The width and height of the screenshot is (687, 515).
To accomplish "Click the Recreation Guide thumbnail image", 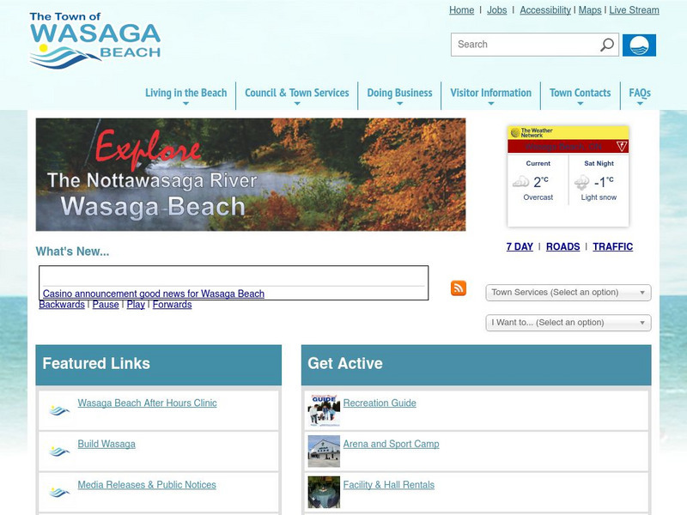I will click(x=324, y=411).
